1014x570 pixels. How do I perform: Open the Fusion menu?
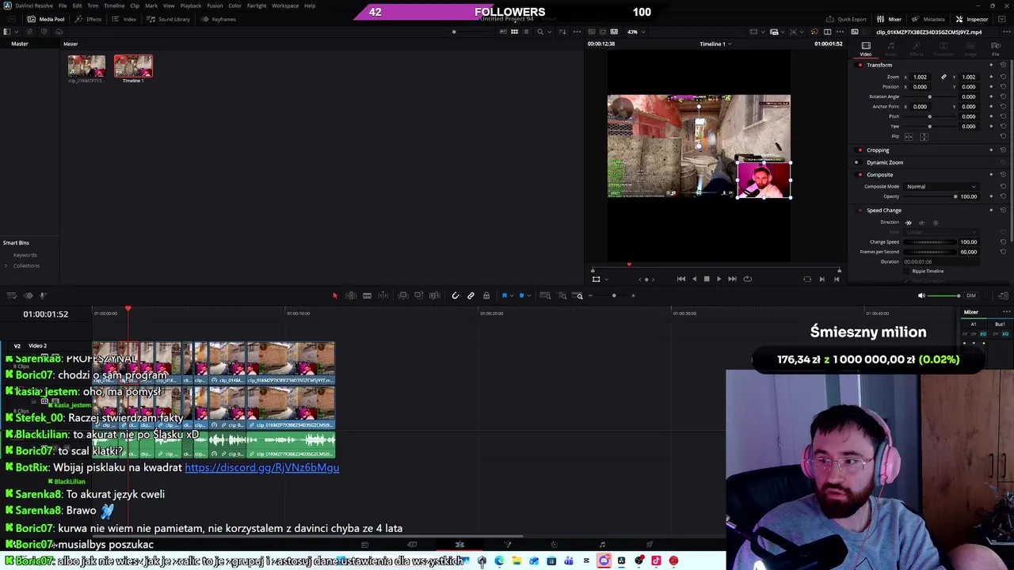coord(215,6)
